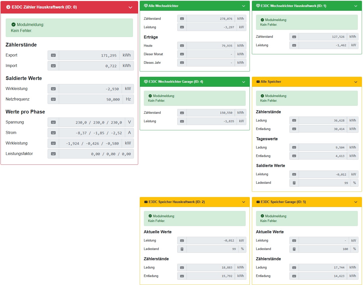Click Ladung keyboard icon in Speicher Hauskraftwerk card

(x=182, y=267)
